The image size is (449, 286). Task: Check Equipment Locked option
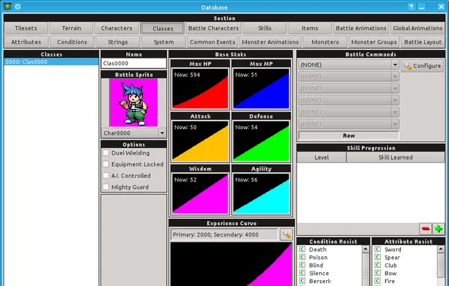coord(105,164)
